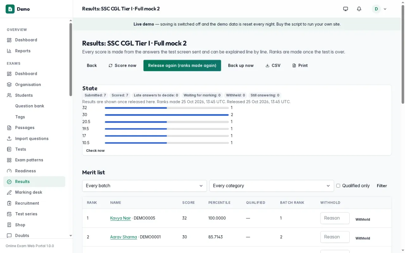Click Withhold for Aarav Sharma

363,238
